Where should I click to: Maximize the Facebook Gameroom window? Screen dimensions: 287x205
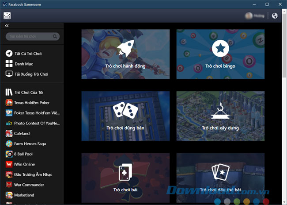(267, 4)
